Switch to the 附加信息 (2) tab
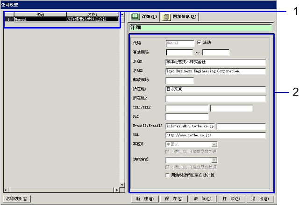299x205 pixels. tap(179, 17)
